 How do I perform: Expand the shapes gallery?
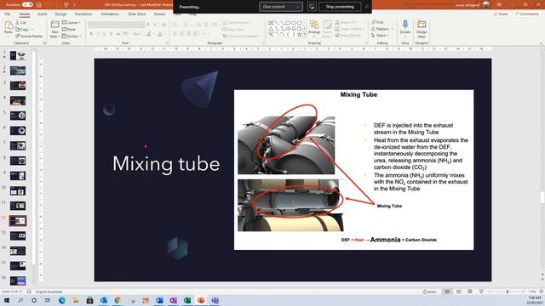pyautogui.click(x=305, y=35)
